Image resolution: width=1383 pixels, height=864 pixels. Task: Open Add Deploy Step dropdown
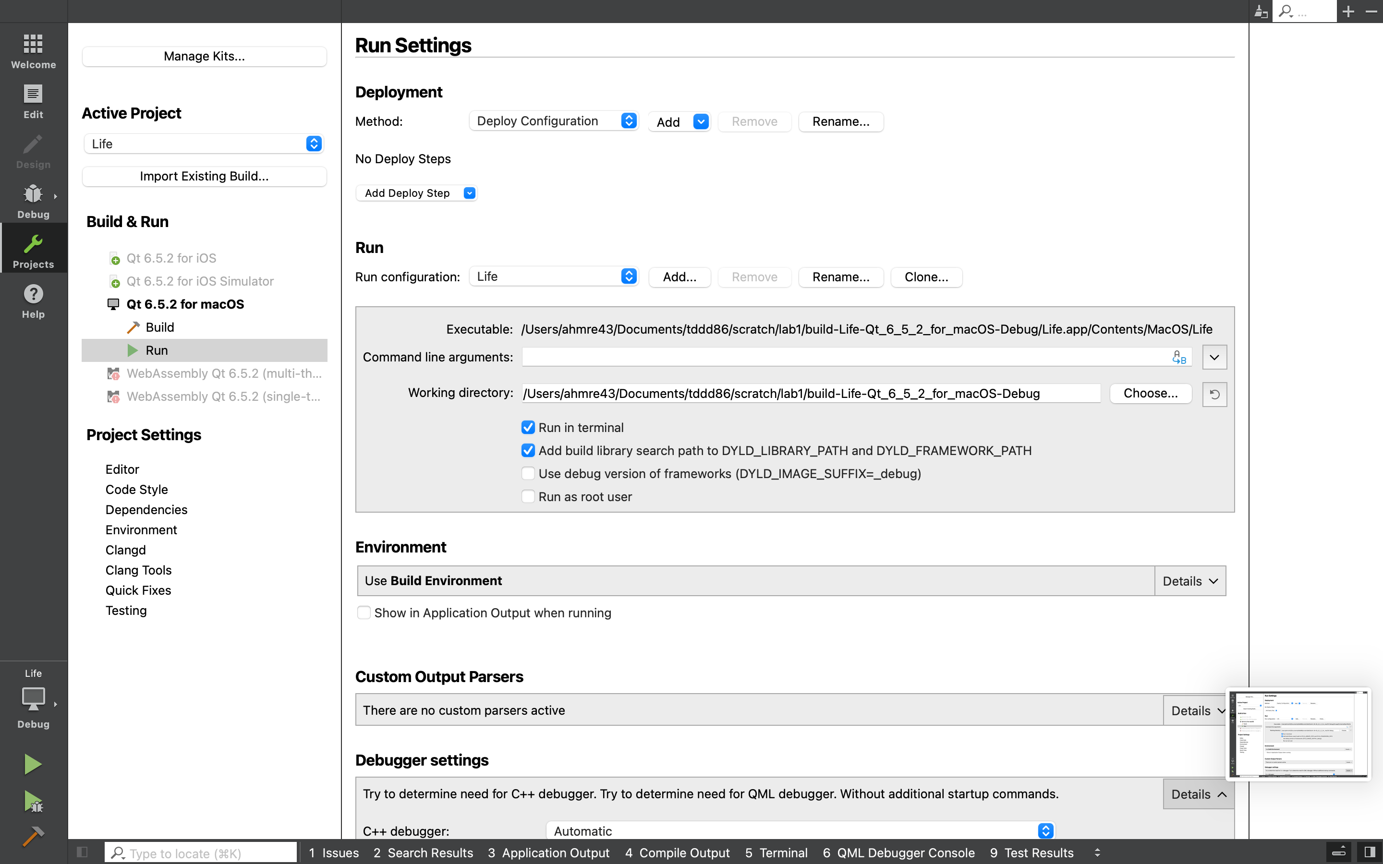[x=416, y=193]
